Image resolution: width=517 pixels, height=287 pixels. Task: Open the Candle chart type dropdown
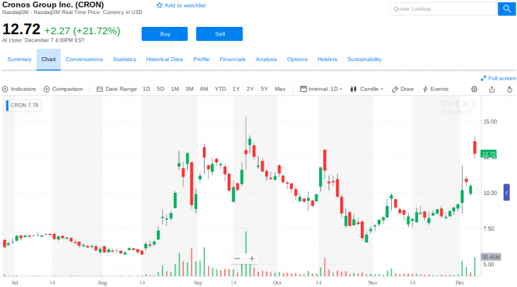tap(372, 89)
